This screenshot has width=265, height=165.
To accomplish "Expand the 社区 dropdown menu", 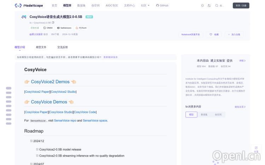I will 145,6.
